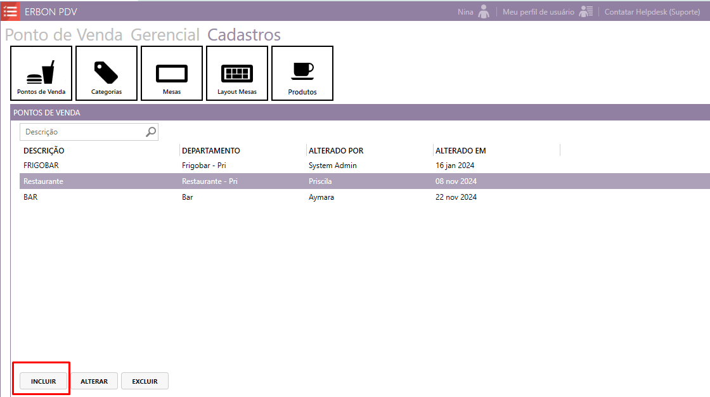
Task: Sort by the DEPARTAMENTO column header
Action: [x=211, y=151]
